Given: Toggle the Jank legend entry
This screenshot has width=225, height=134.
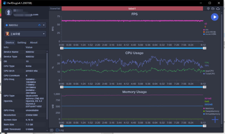Looking at the screenshot, I should coord(210,32).
